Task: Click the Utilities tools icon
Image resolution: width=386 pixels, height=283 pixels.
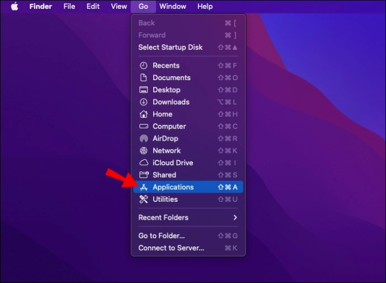Action: pyautogui.click(x=144, y=199)
